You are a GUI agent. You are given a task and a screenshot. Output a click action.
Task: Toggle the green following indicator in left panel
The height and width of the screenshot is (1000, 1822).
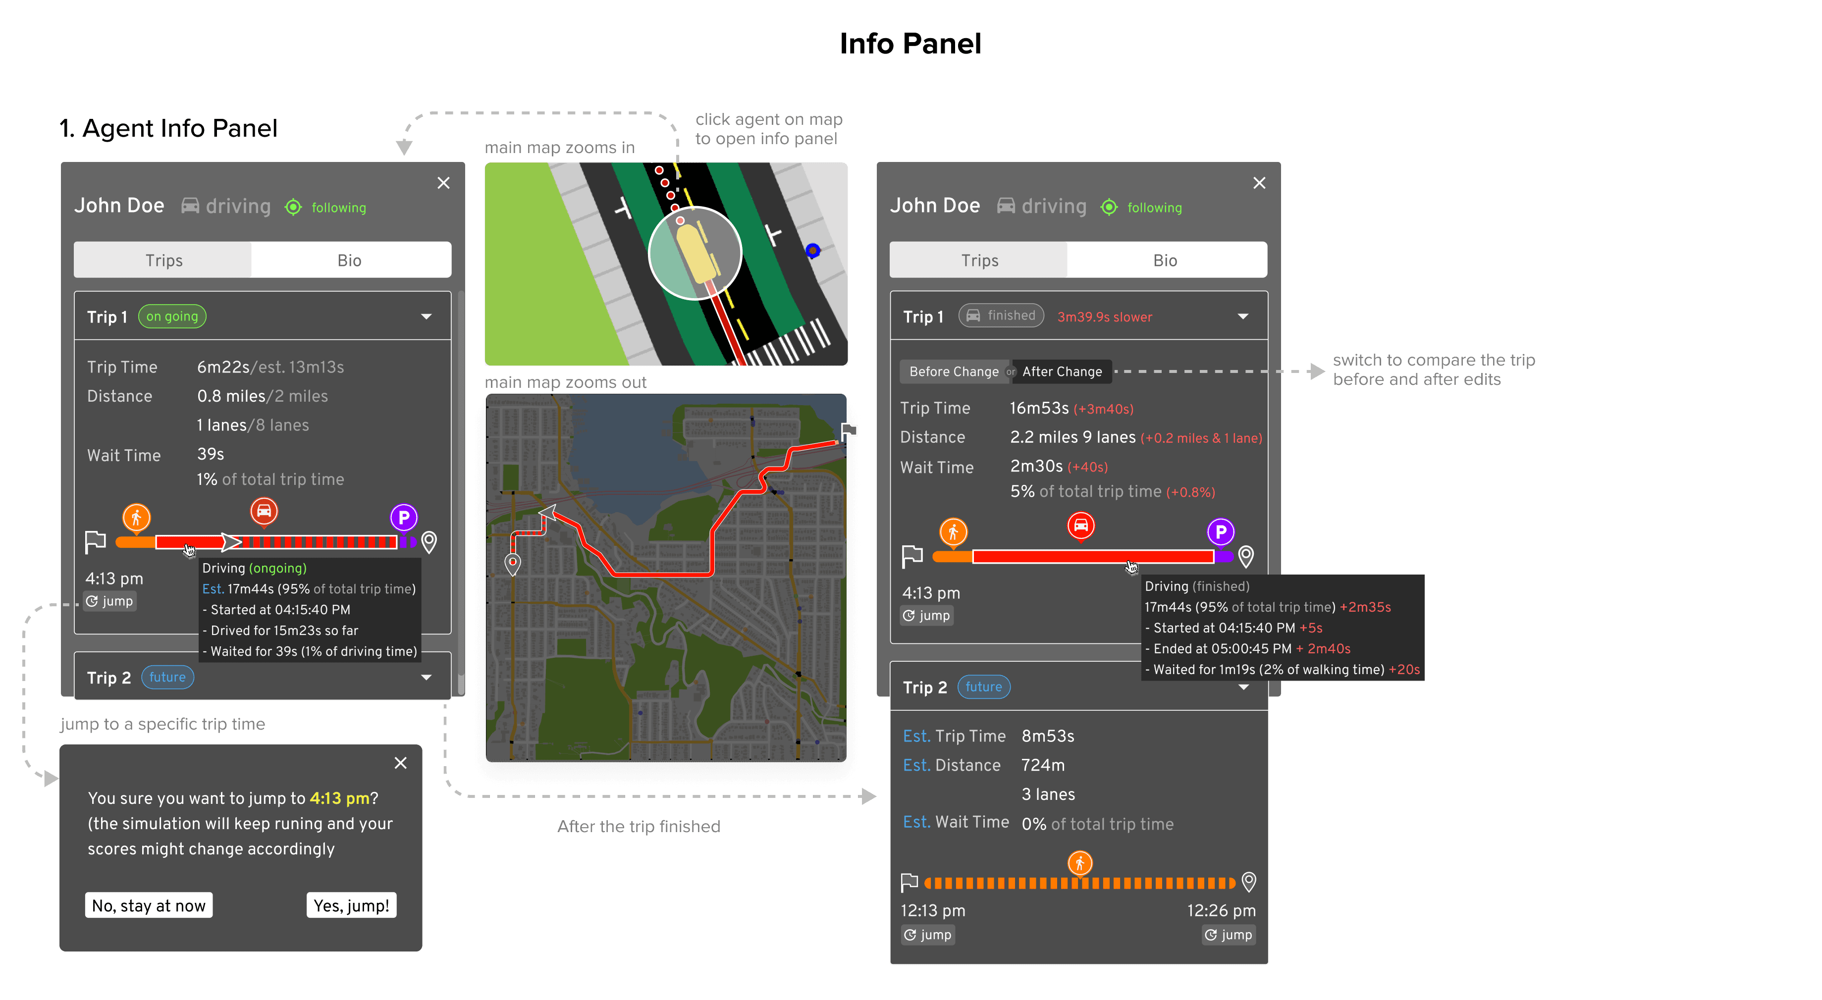point(294,207)
